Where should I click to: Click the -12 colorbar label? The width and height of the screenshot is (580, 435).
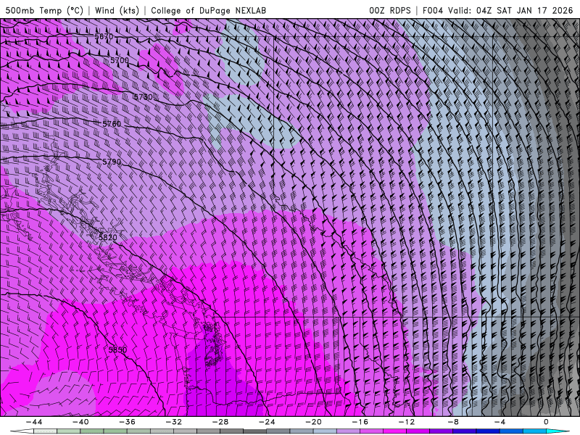coord(407,422)
